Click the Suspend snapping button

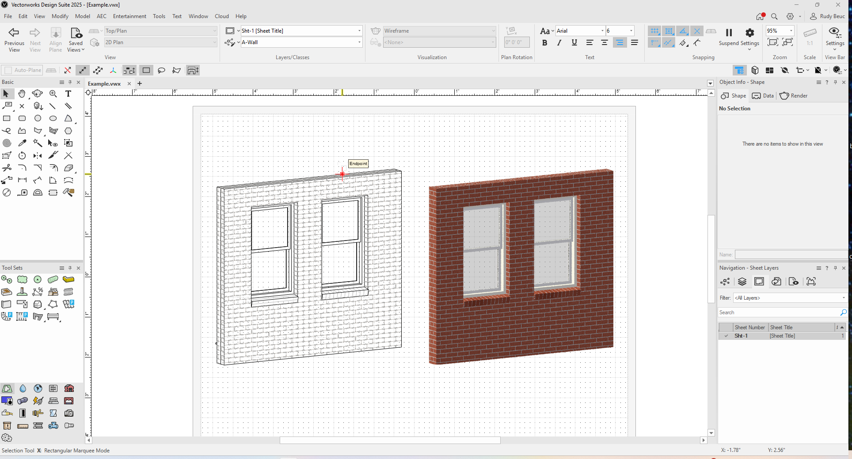pyautogui.click(x=729, y=33)
